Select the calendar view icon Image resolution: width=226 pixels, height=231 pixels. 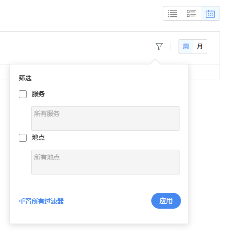[210, 13]
